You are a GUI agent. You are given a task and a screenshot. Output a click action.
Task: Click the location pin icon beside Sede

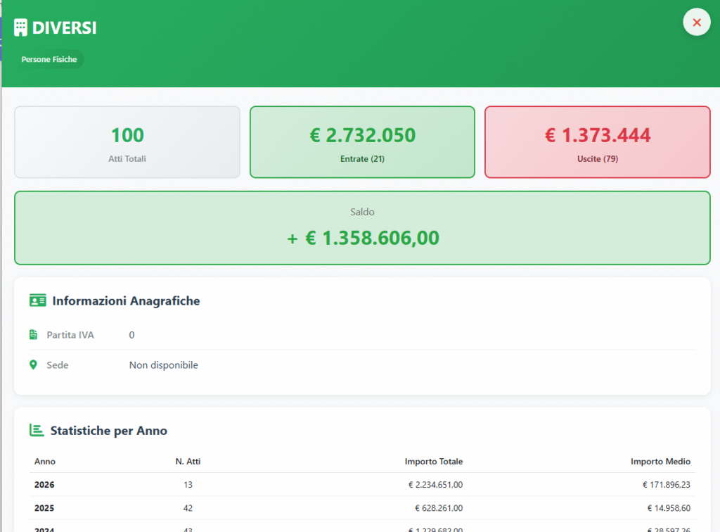coord(33,365)
